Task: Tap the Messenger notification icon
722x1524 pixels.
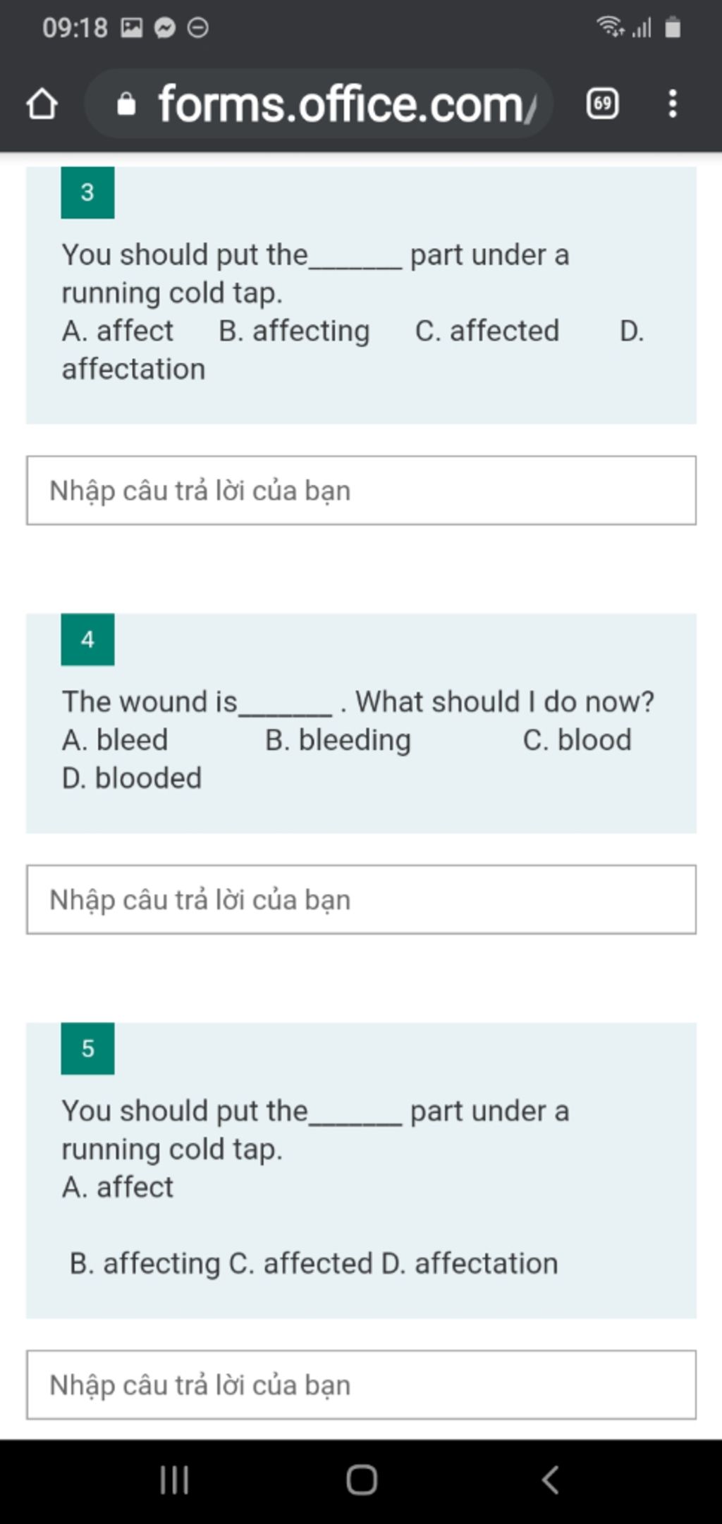Action: pyautogui.click(x=165, y=28)
